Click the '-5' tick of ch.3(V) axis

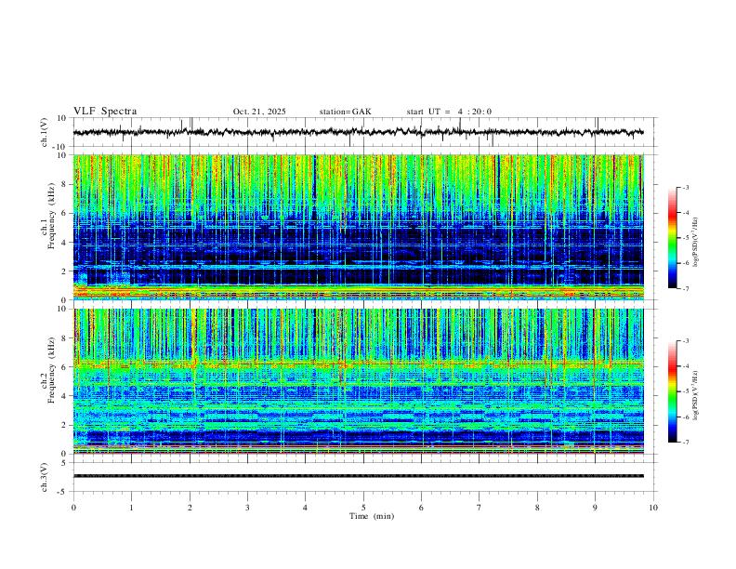[x=62, y=492]
